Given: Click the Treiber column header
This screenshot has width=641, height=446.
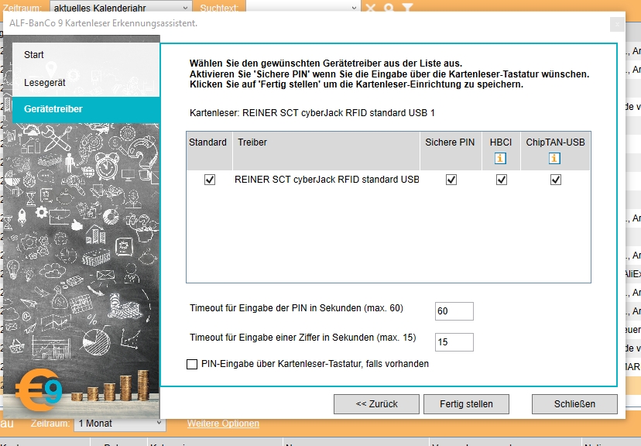Looking at the screenshot, I should tap(326, 150).
